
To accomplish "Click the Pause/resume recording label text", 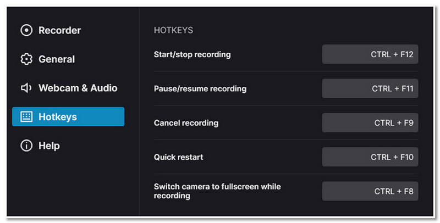I will pyautogui.click(x=200, y=88).
